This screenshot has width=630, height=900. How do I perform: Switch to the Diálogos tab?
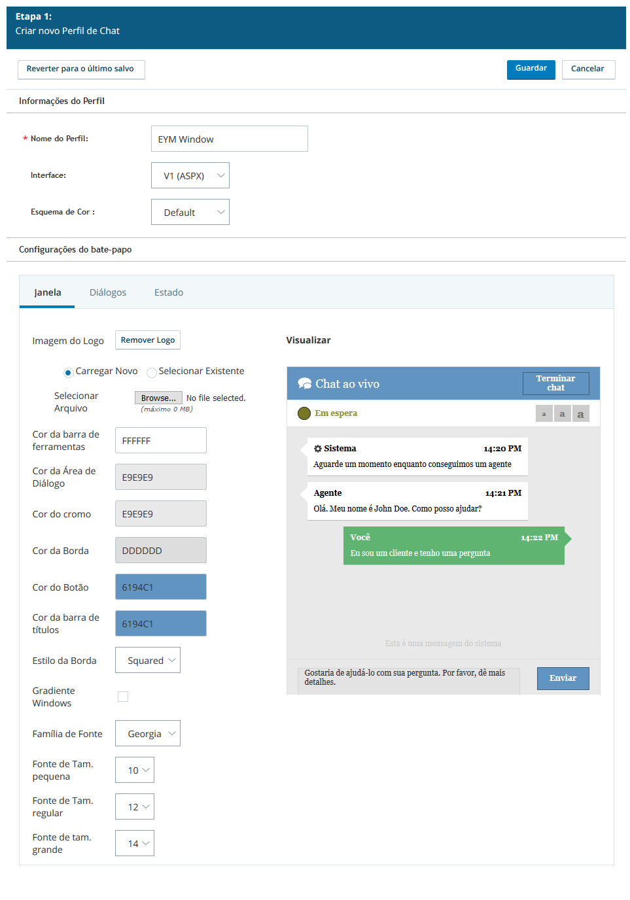[108, 292]
